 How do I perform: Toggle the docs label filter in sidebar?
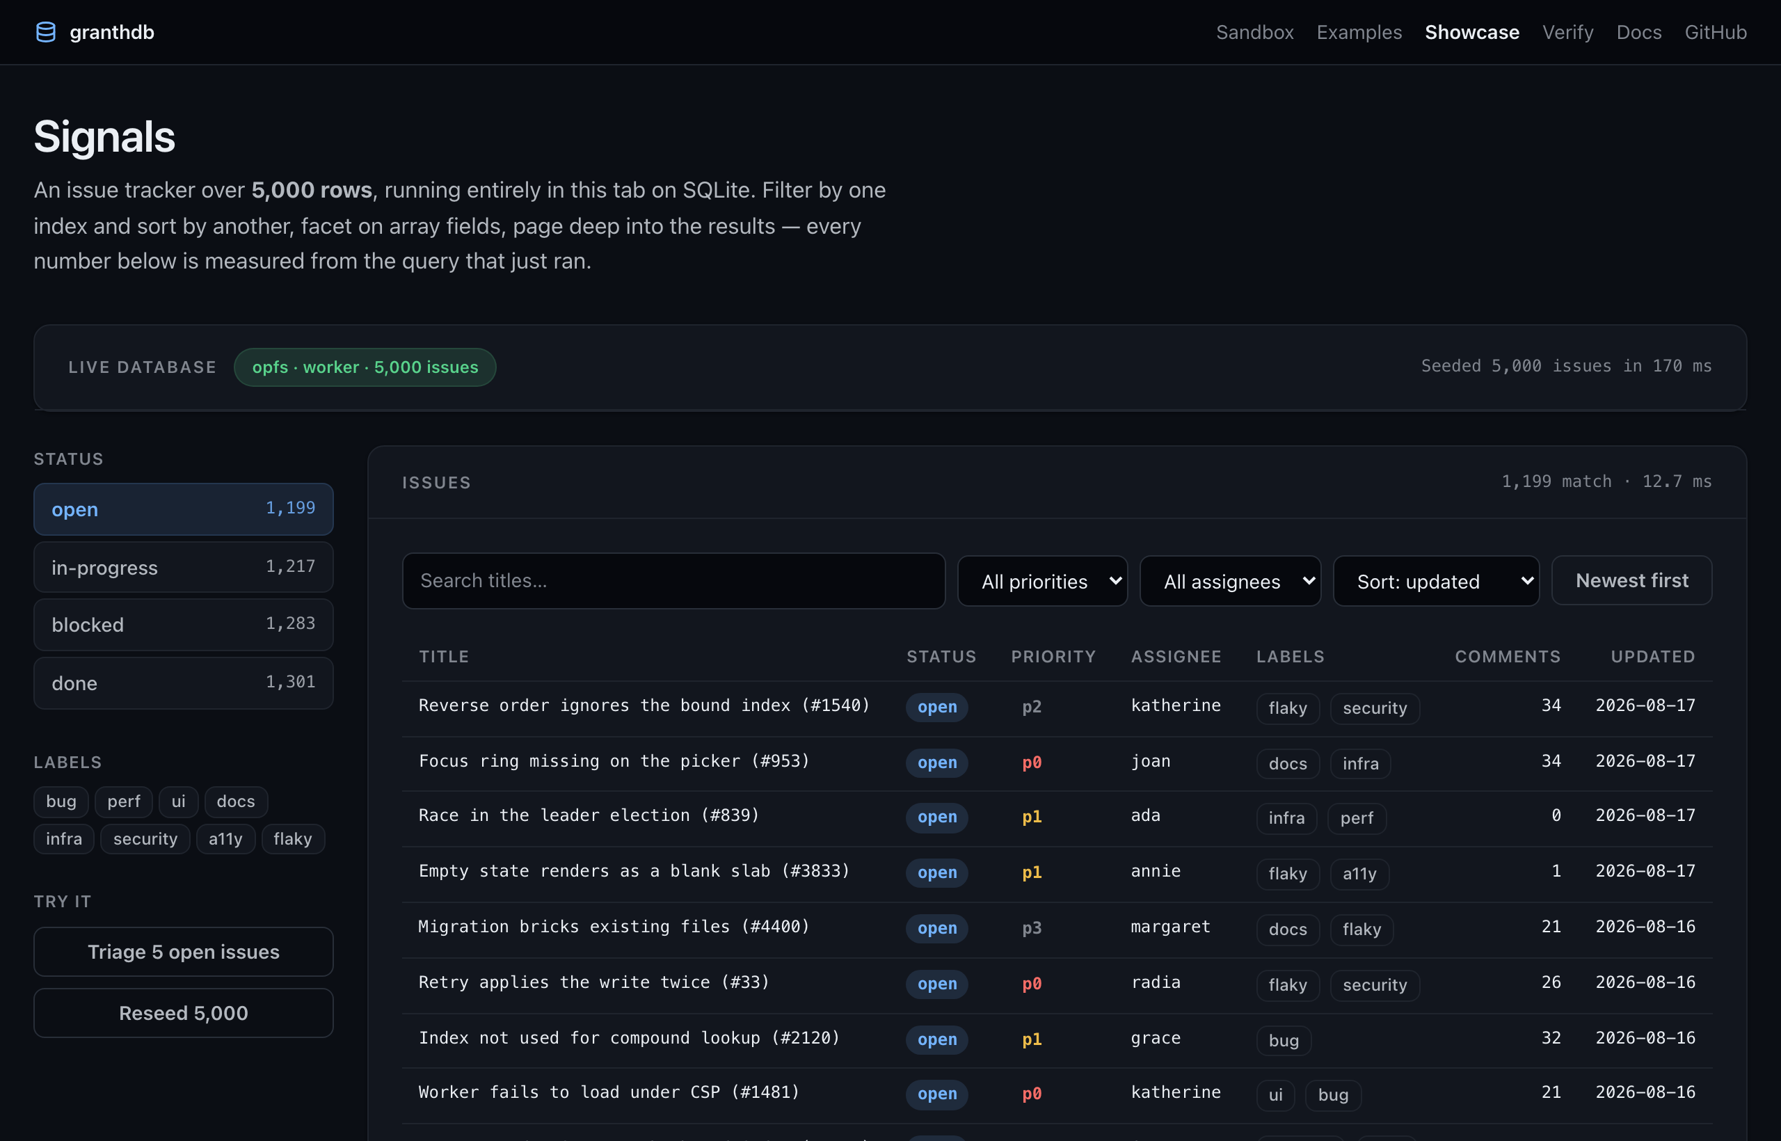point(236,801)
